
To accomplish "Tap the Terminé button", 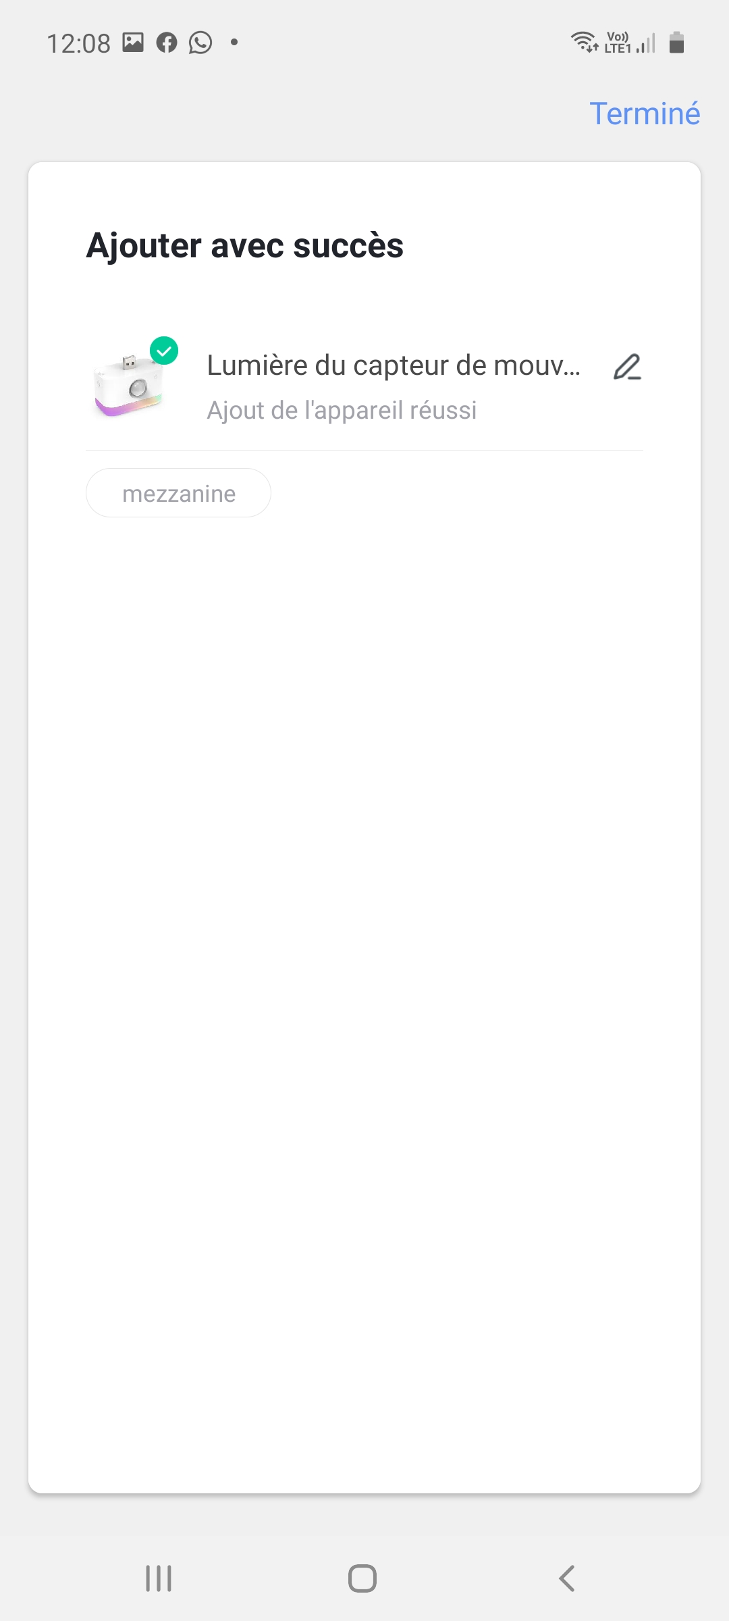I will tap(645, 113).
